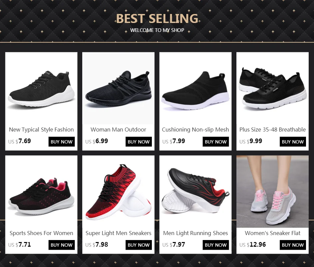The width and height of the screenshot is (314, 267).
Task: Click BUY NOW under Cushioning Non-slip Mesh
Action: (216, 142)
